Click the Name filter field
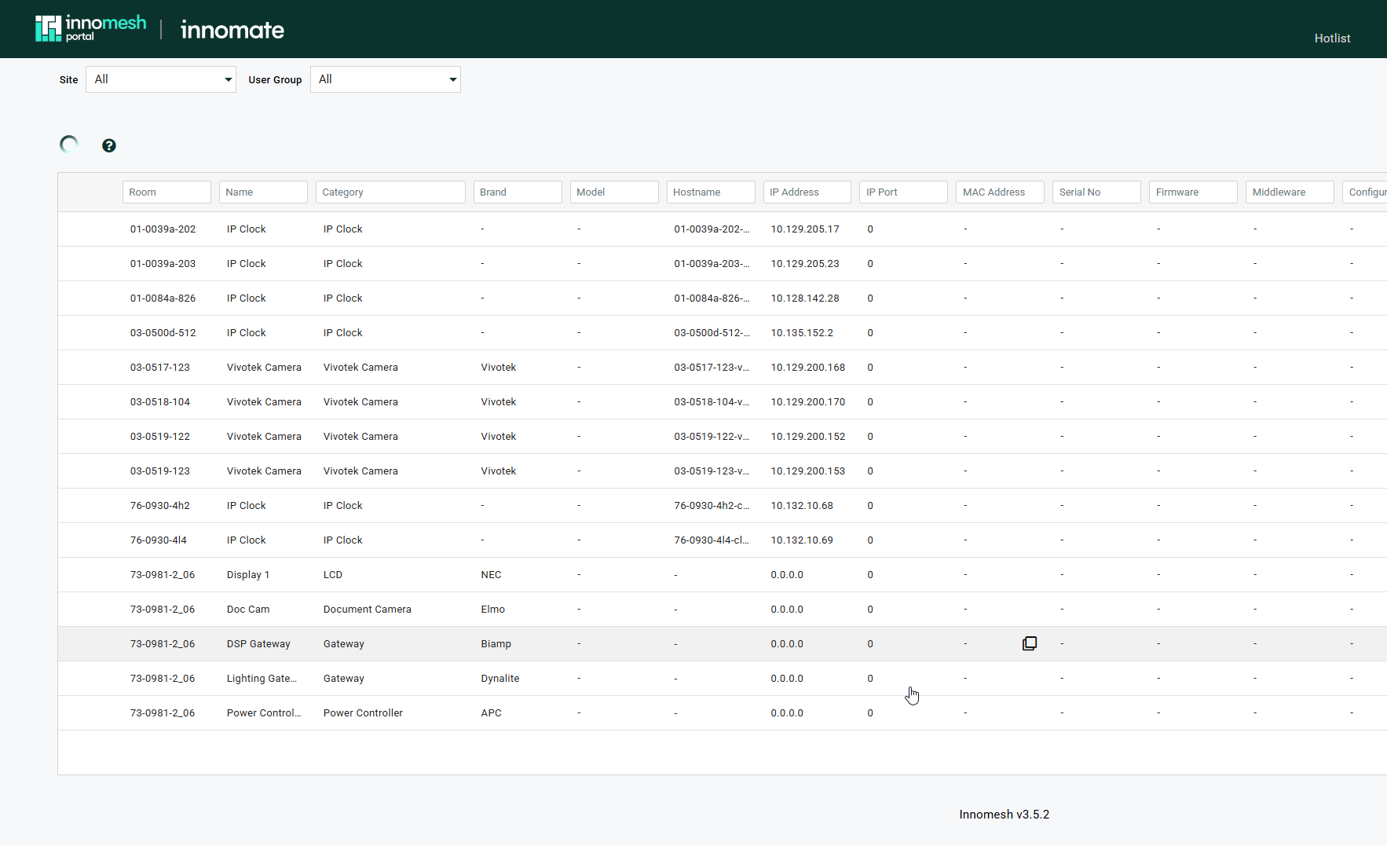The width and height of the screenshot is (1387, 846). point(263,192)
